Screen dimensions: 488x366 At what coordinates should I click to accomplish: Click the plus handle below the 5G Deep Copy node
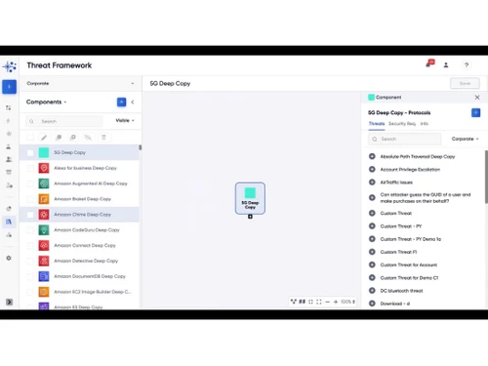click(250, 217)
